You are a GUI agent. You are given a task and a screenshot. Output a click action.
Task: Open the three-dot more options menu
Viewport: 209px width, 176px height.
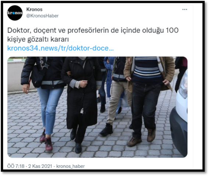click(x=185, y=10)
